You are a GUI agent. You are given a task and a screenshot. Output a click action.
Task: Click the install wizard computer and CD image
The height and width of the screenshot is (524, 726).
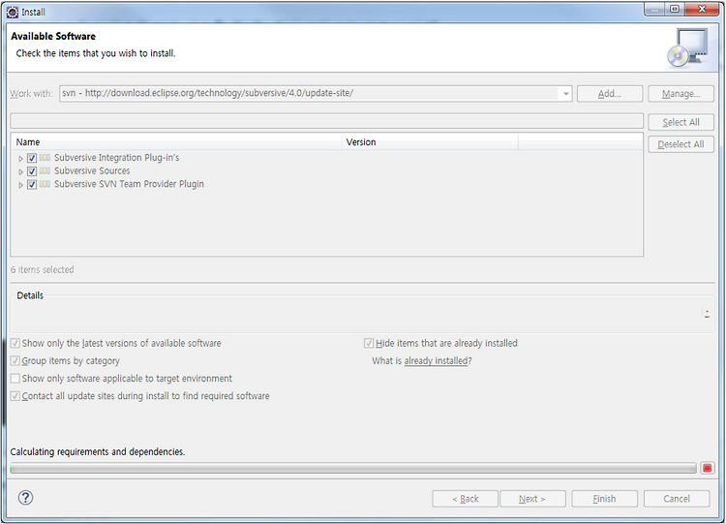pos(688,47)
